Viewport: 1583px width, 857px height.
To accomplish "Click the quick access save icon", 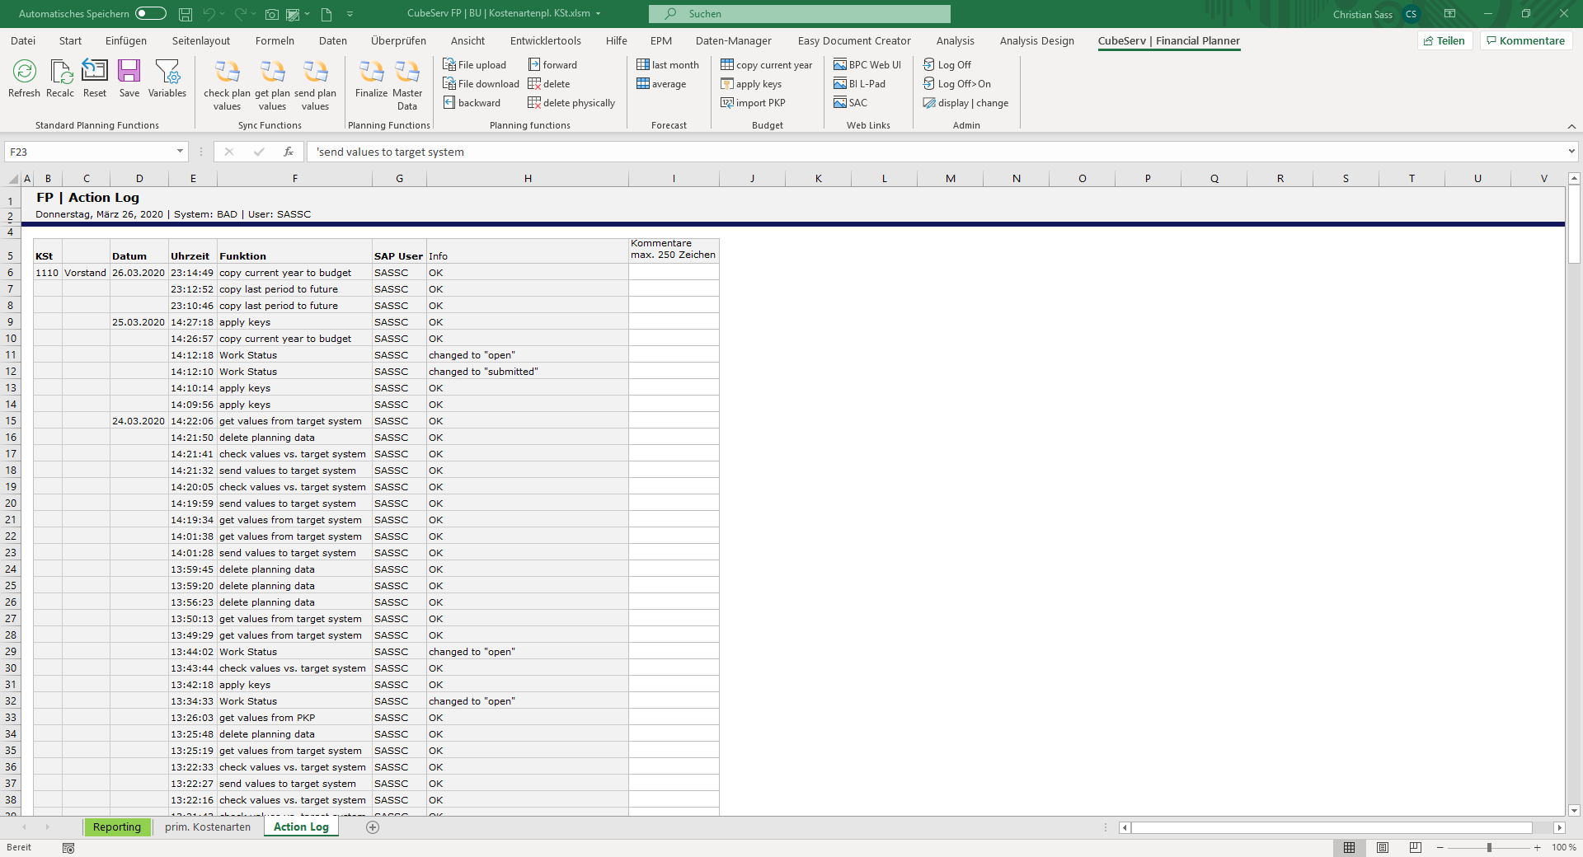I will [186, 14].
